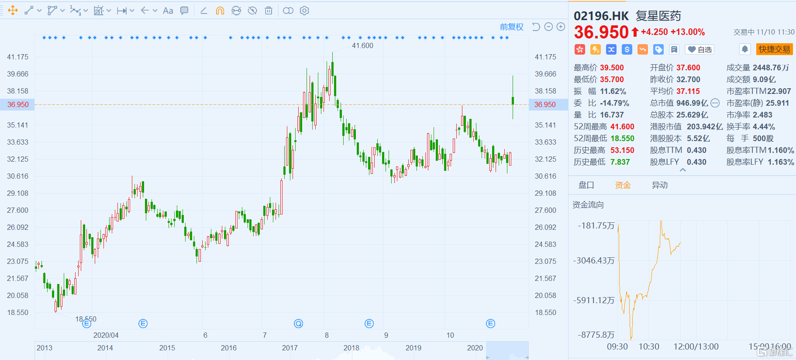Click the 开盘价 value 37.600
796x360 pixels.
(x=688, y=68)
